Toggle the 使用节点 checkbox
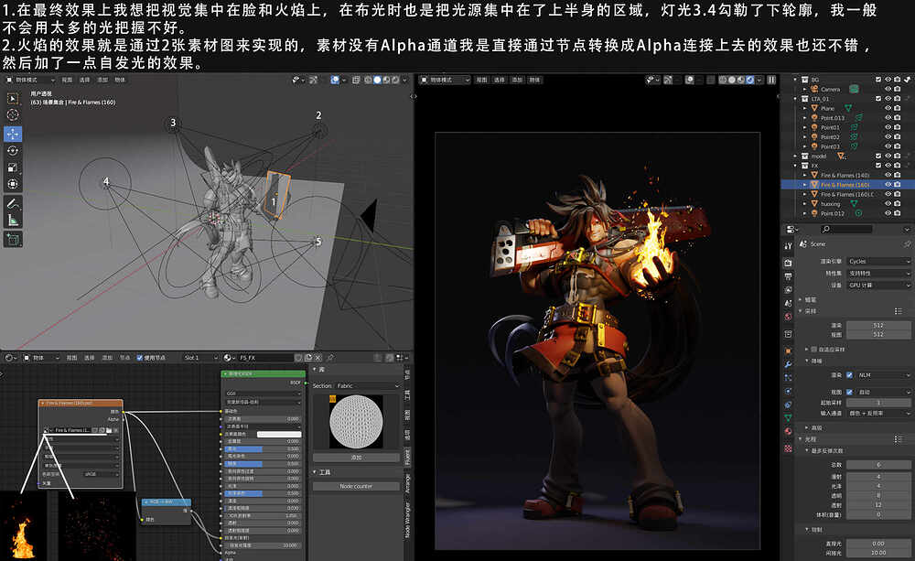The width and height of the screenshot is (915, 561). (x=139, y=357)
